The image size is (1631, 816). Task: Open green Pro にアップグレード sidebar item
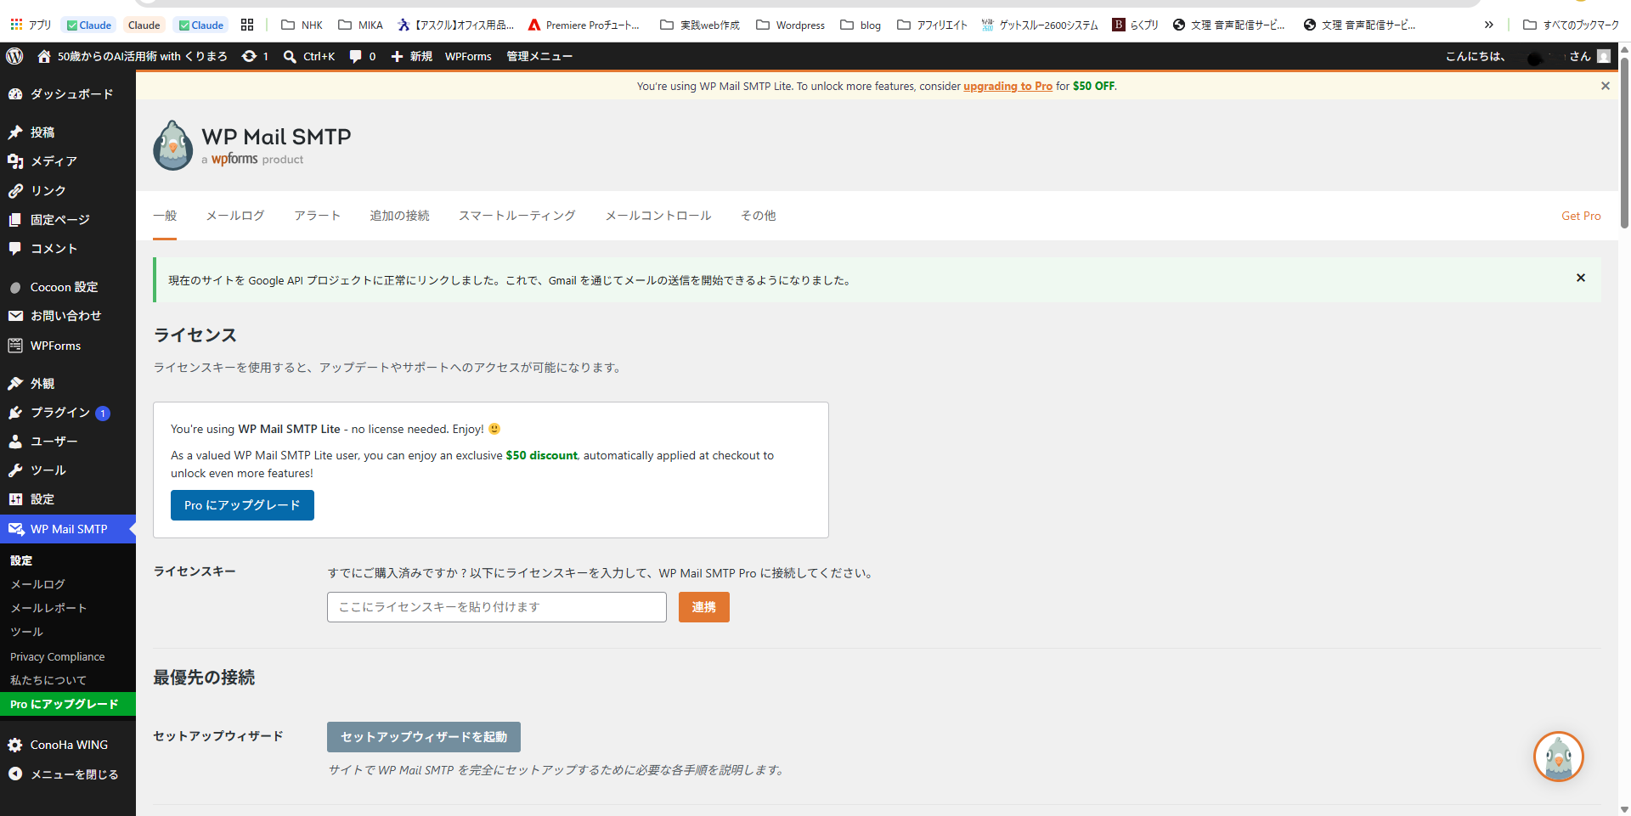pyautogui.click(x=68, y=704)
